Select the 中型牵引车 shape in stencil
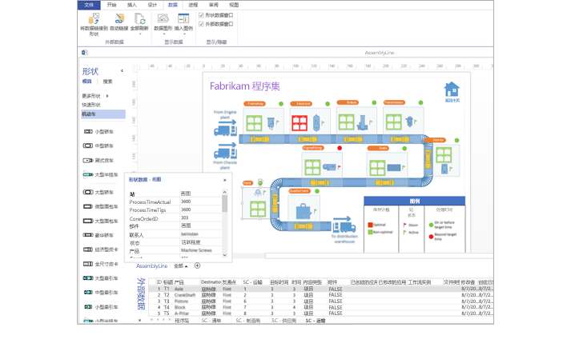 [x=101, y=293]
